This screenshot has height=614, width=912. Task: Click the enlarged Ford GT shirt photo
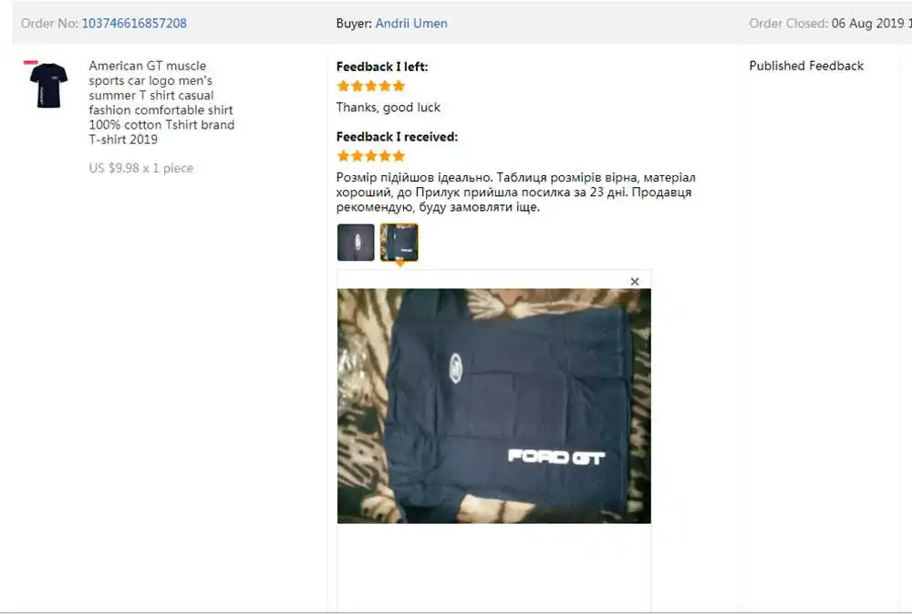(x=493, y=406)
